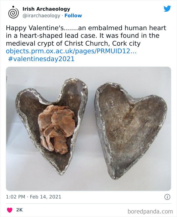Like the tweet with the pink heart
The image size is (177, 217).
point(10,210)
